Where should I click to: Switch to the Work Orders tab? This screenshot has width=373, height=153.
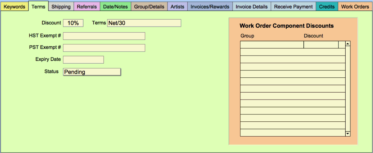pyautogui.click(x=355, y=7)
